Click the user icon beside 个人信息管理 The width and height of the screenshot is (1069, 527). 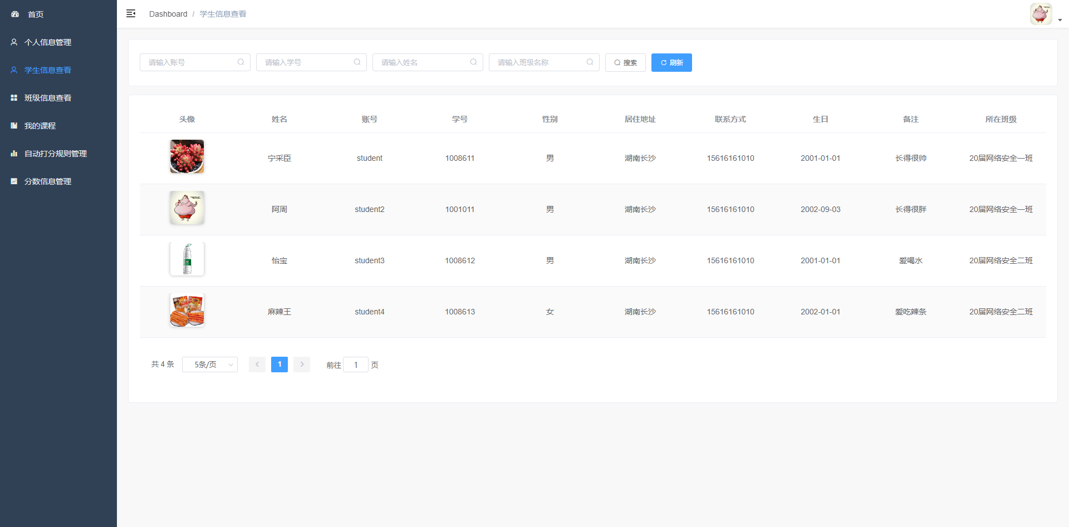point(14,42)
